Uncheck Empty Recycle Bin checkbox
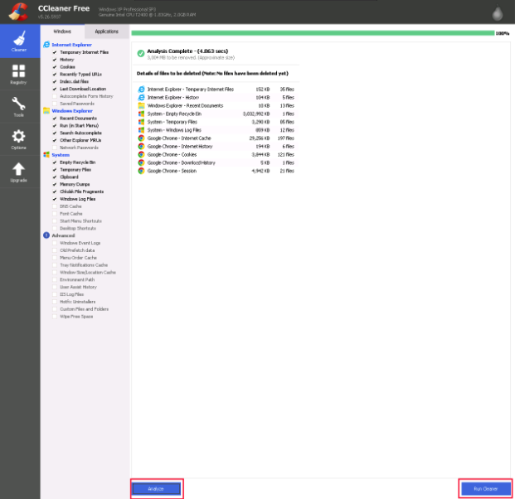Viewport: 515px width, 499px height. coord(55,162)
